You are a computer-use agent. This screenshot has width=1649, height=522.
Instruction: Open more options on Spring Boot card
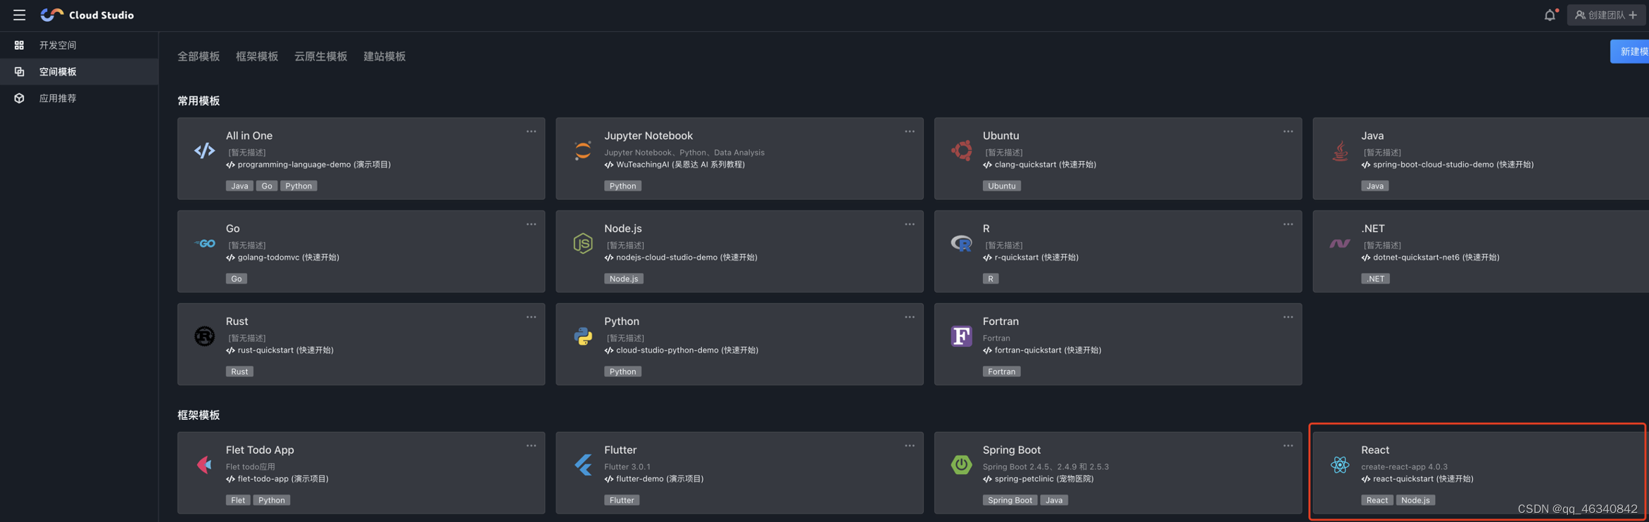1288,446
